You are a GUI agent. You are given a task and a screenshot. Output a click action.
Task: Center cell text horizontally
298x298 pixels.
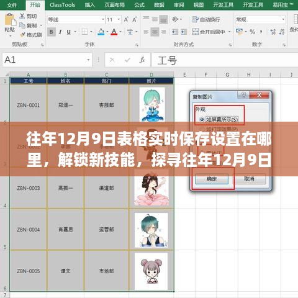click(155, 32)
